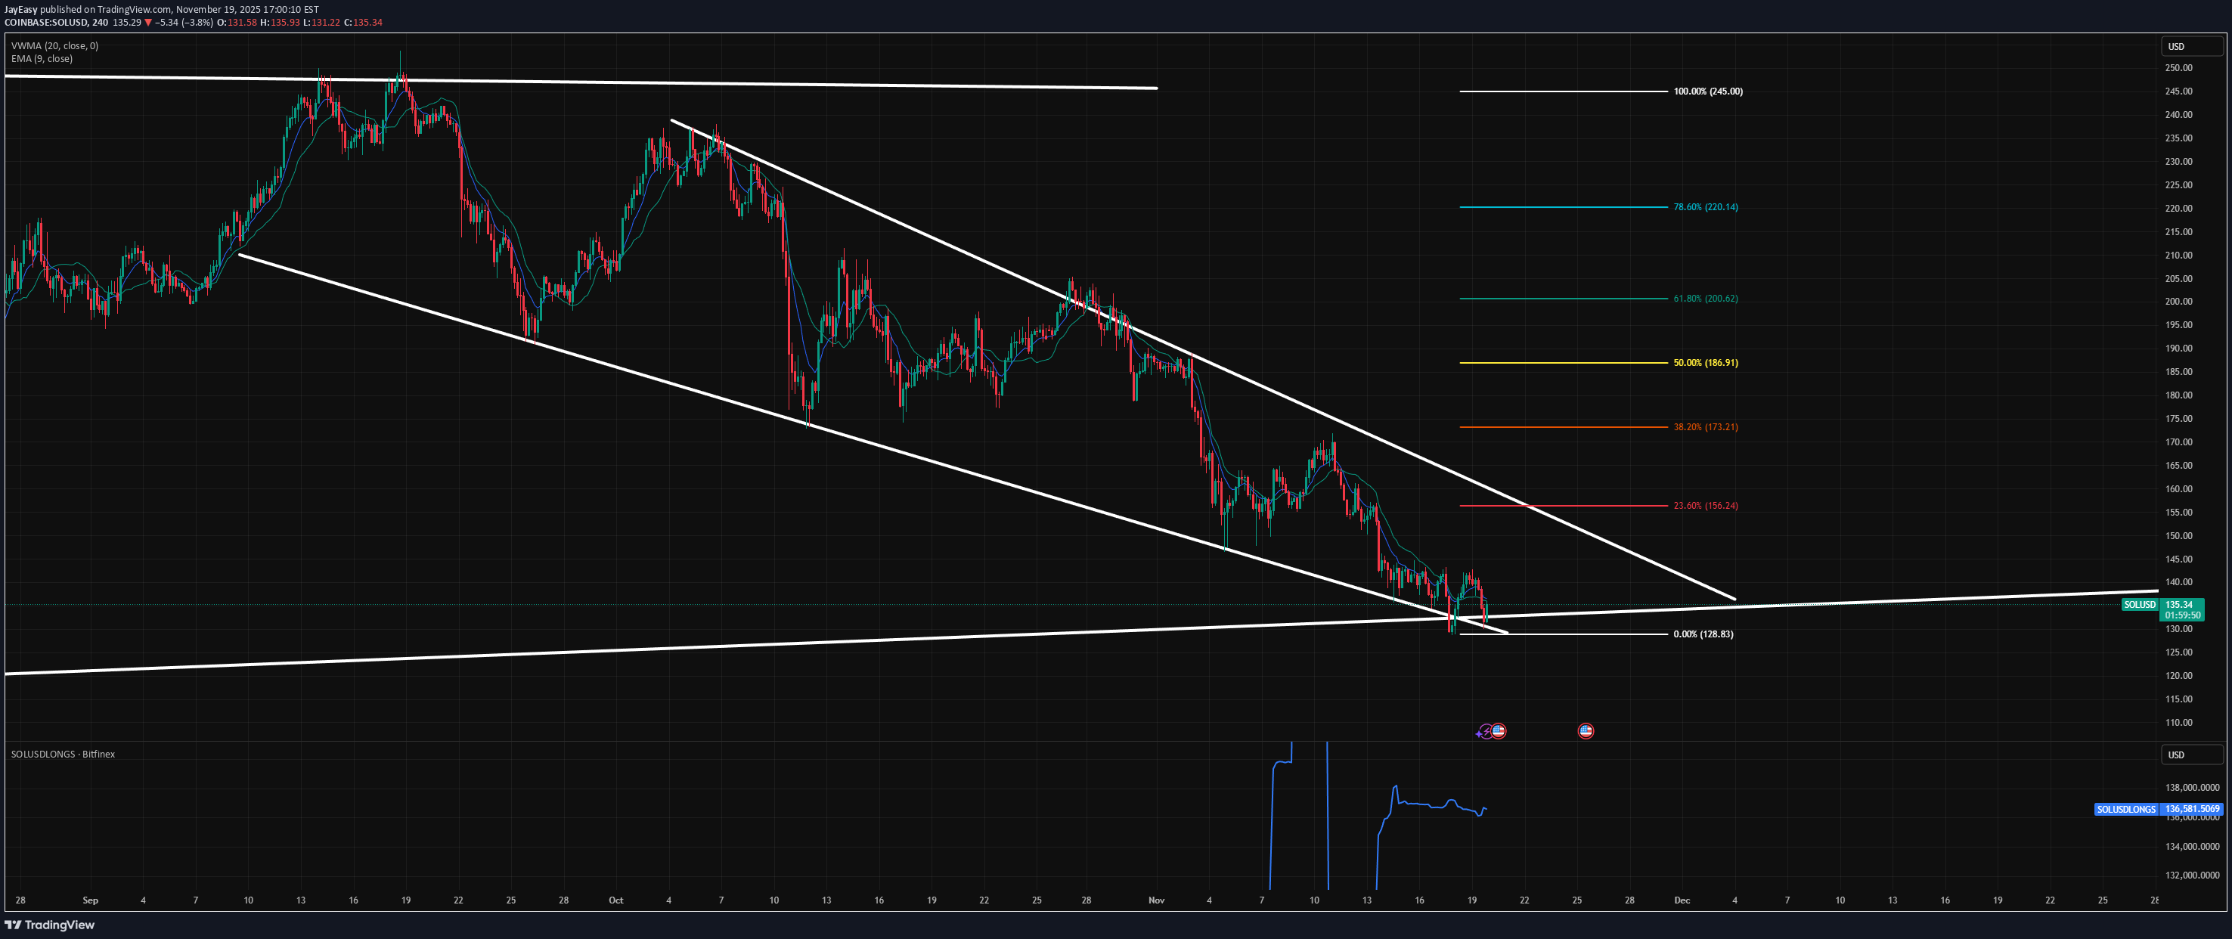Click the JayEasy author name

pyautogui.click(x=21, y=10)
